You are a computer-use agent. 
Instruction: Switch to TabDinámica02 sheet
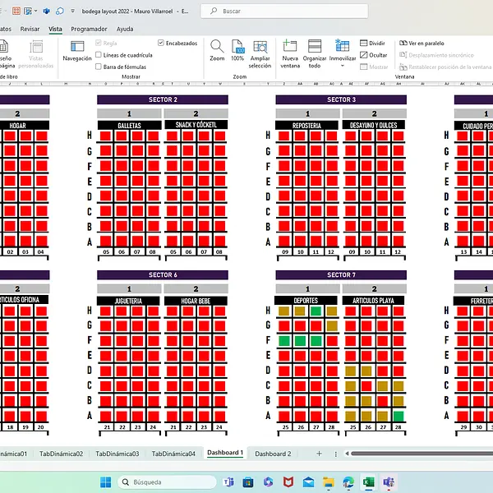(62, 454)
